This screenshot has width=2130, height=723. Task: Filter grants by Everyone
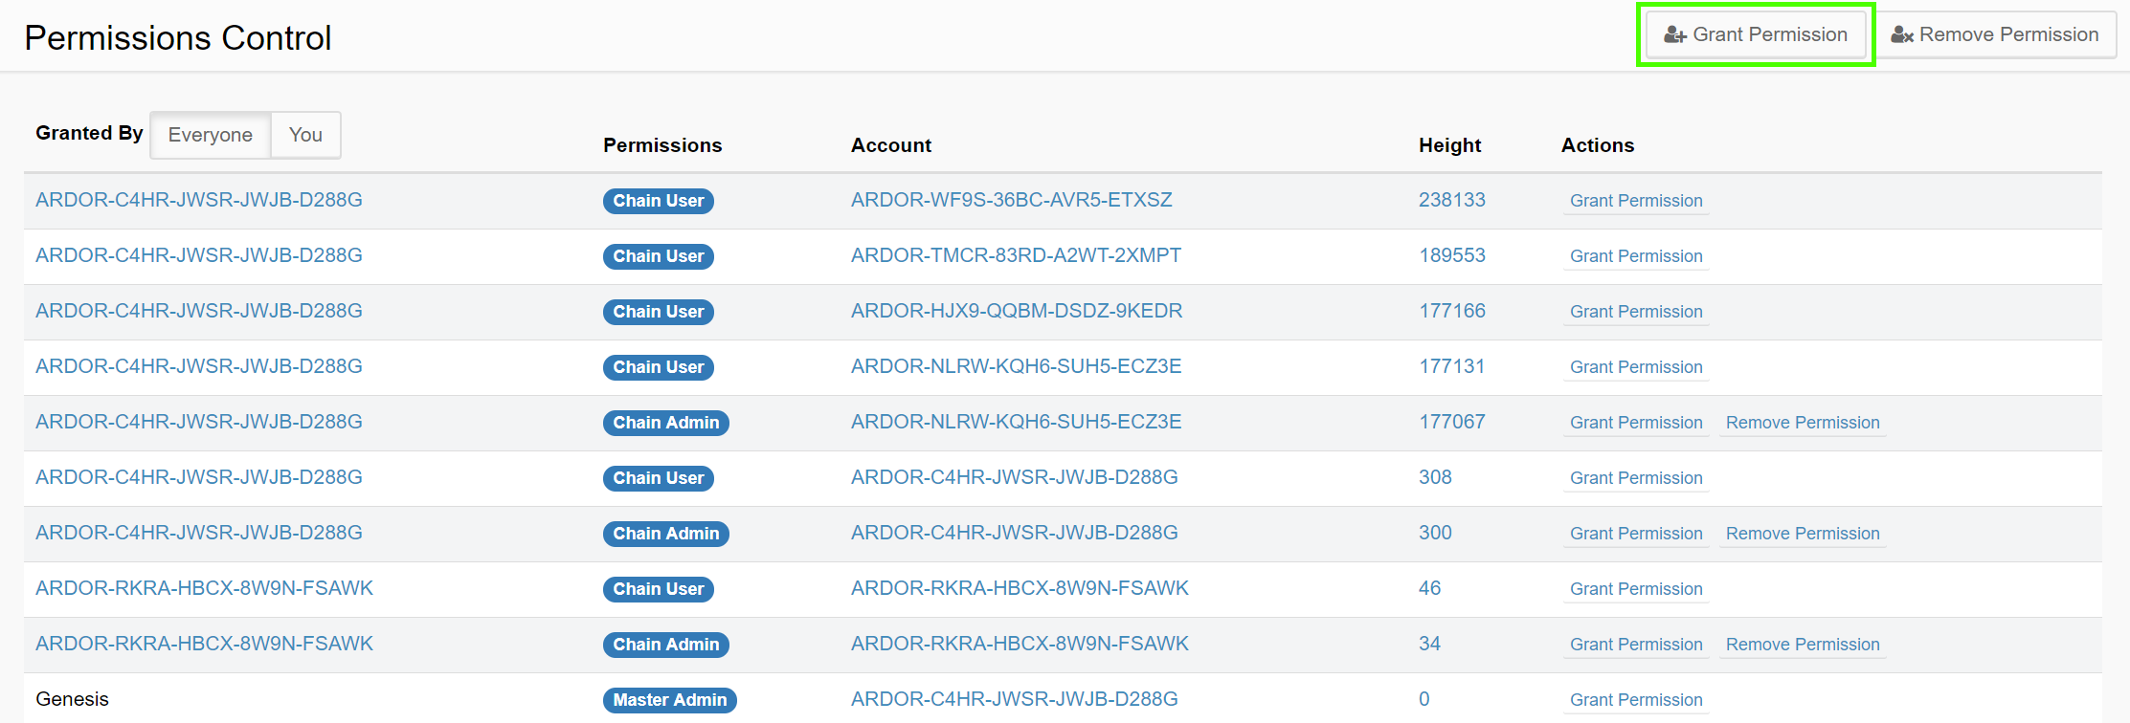click(x=210, y=135)
